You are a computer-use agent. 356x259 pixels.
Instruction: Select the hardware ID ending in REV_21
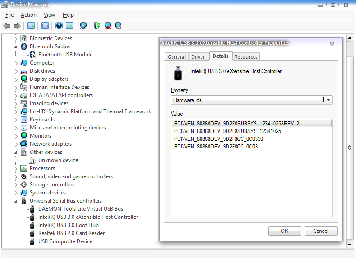251,124
